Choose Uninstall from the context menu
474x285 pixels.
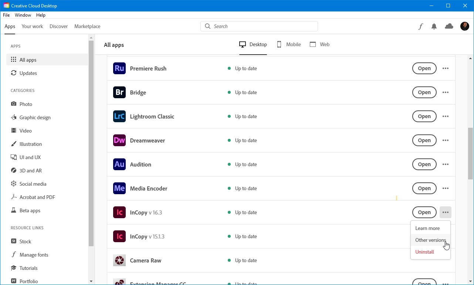(430, 252)
